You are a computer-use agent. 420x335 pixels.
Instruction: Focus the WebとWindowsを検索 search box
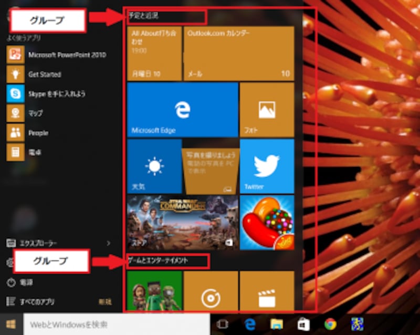pos(117,324)
